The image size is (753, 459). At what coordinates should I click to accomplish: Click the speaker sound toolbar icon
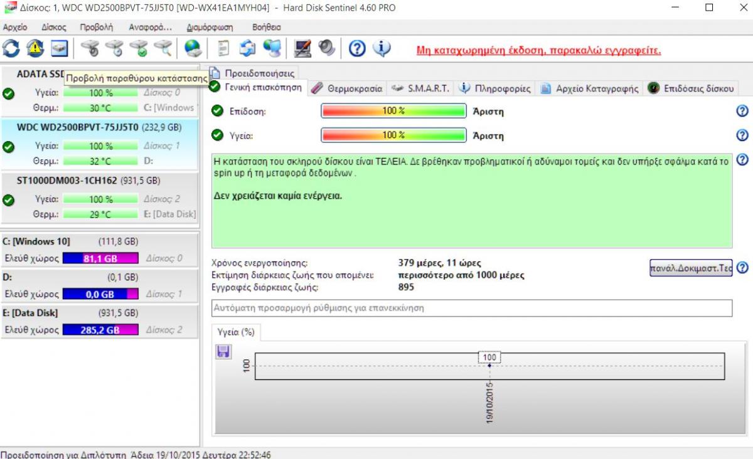[x=326, y=48]
